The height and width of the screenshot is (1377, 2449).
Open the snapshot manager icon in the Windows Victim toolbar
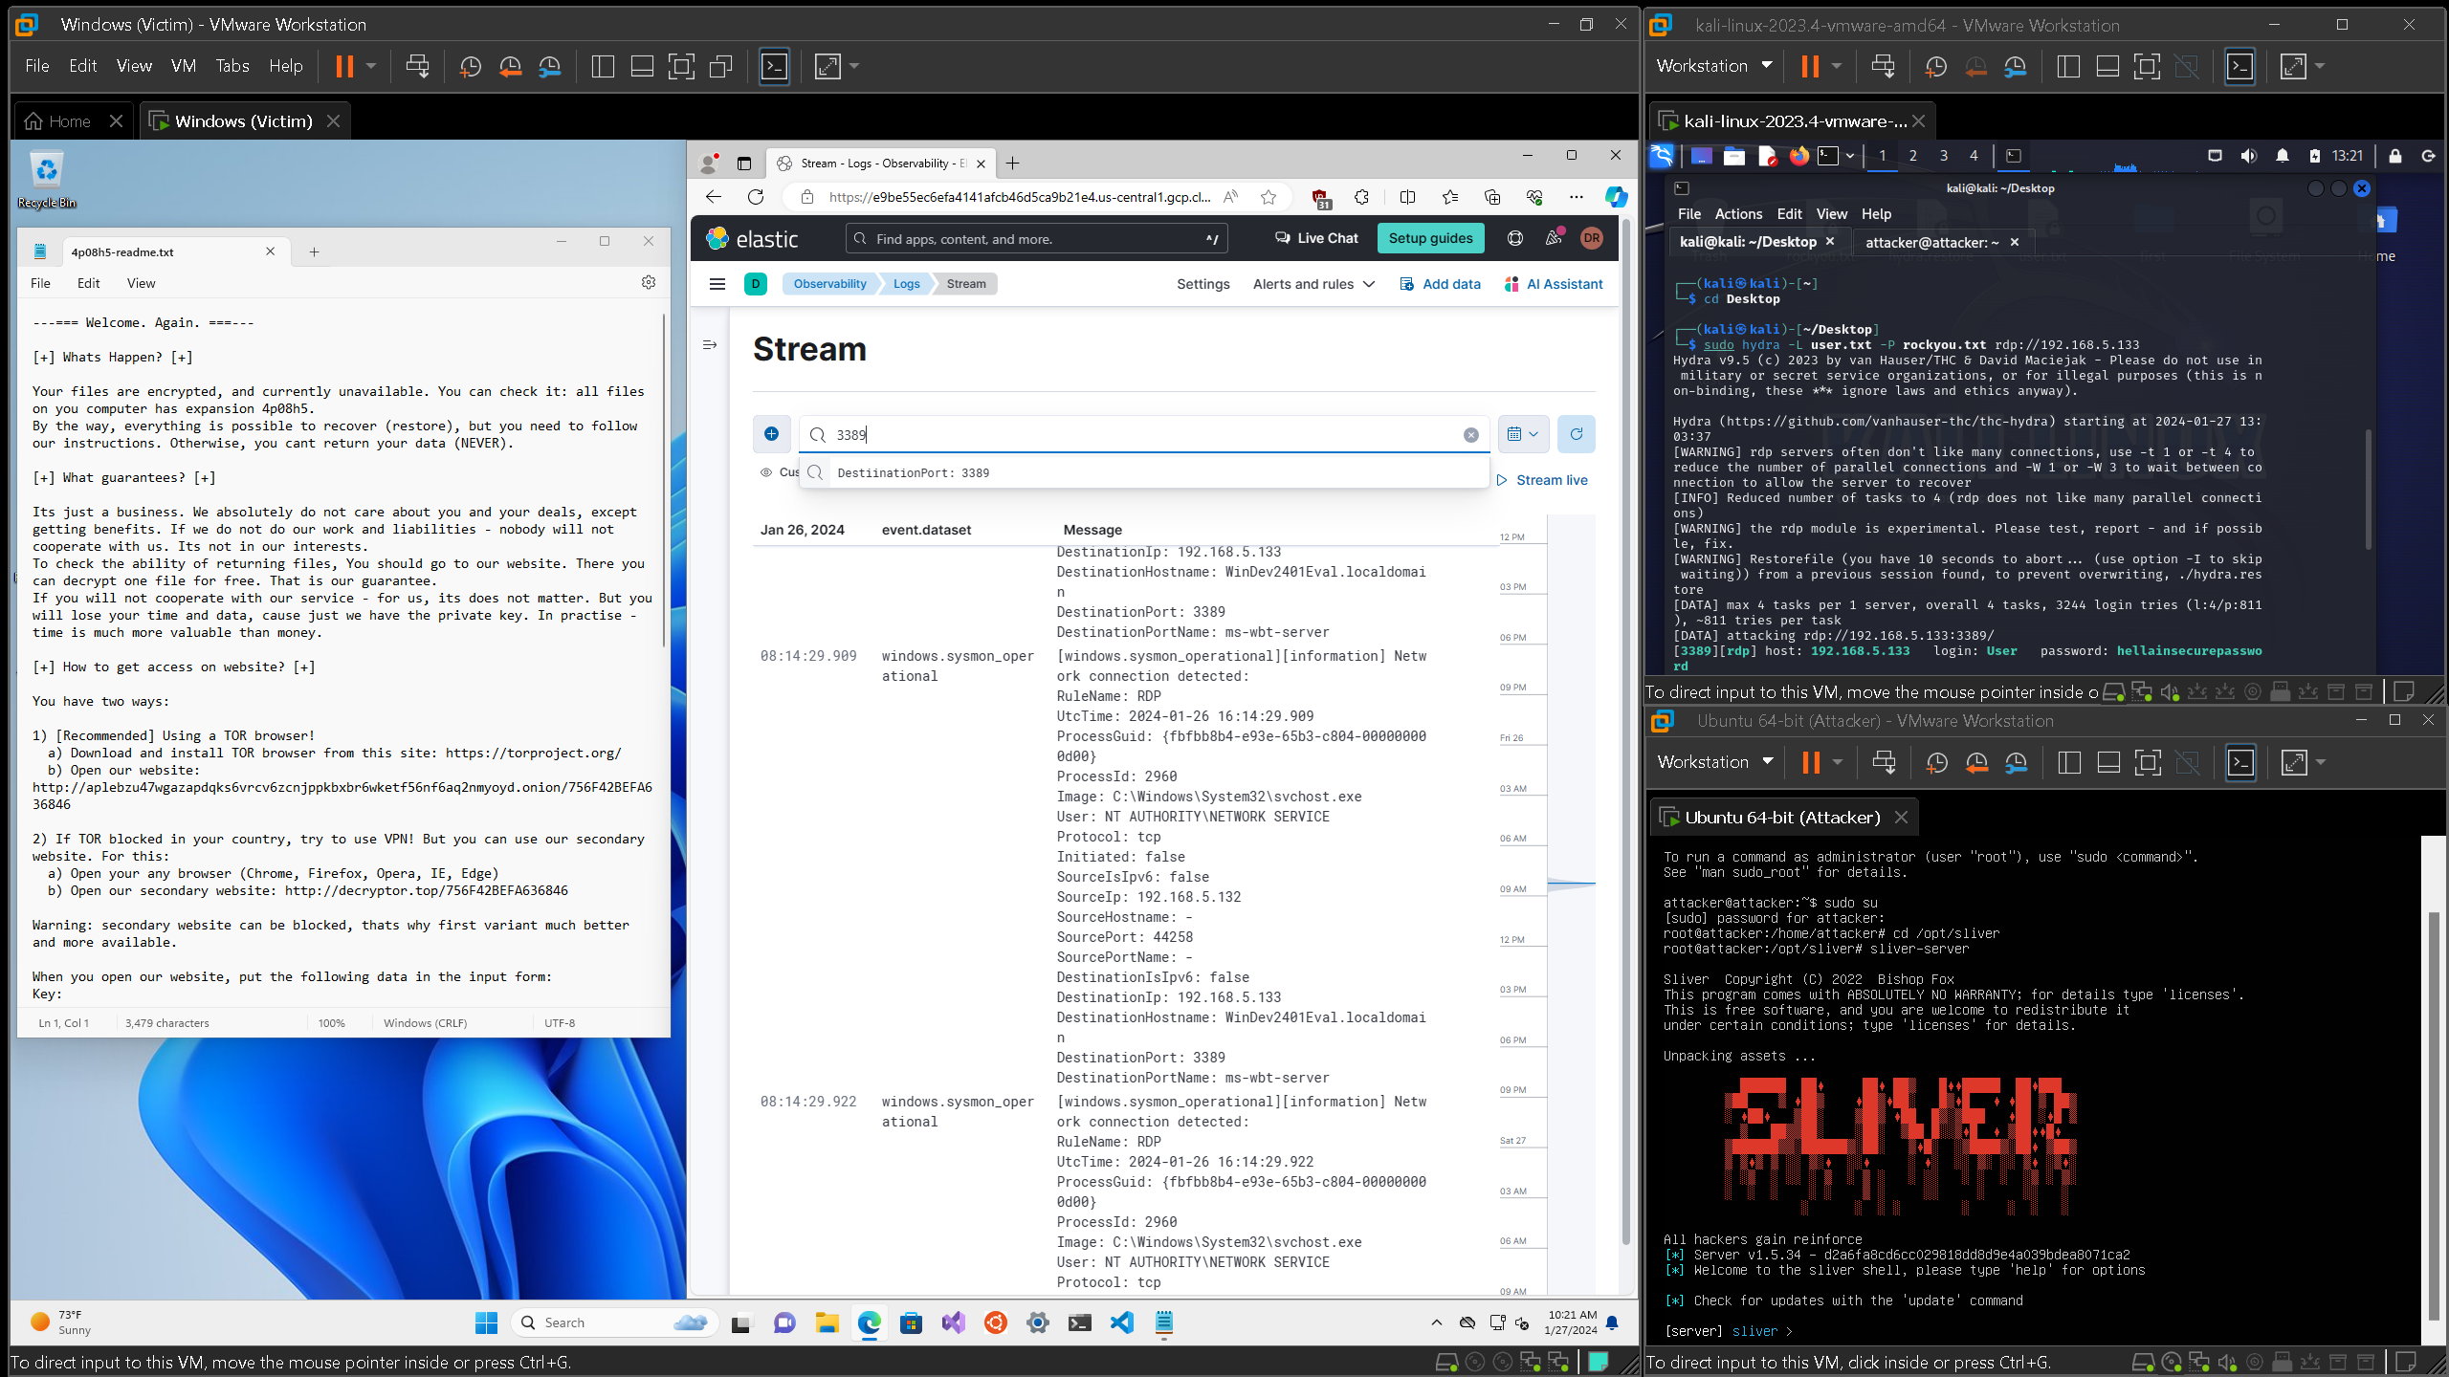[x=549, y=66]
